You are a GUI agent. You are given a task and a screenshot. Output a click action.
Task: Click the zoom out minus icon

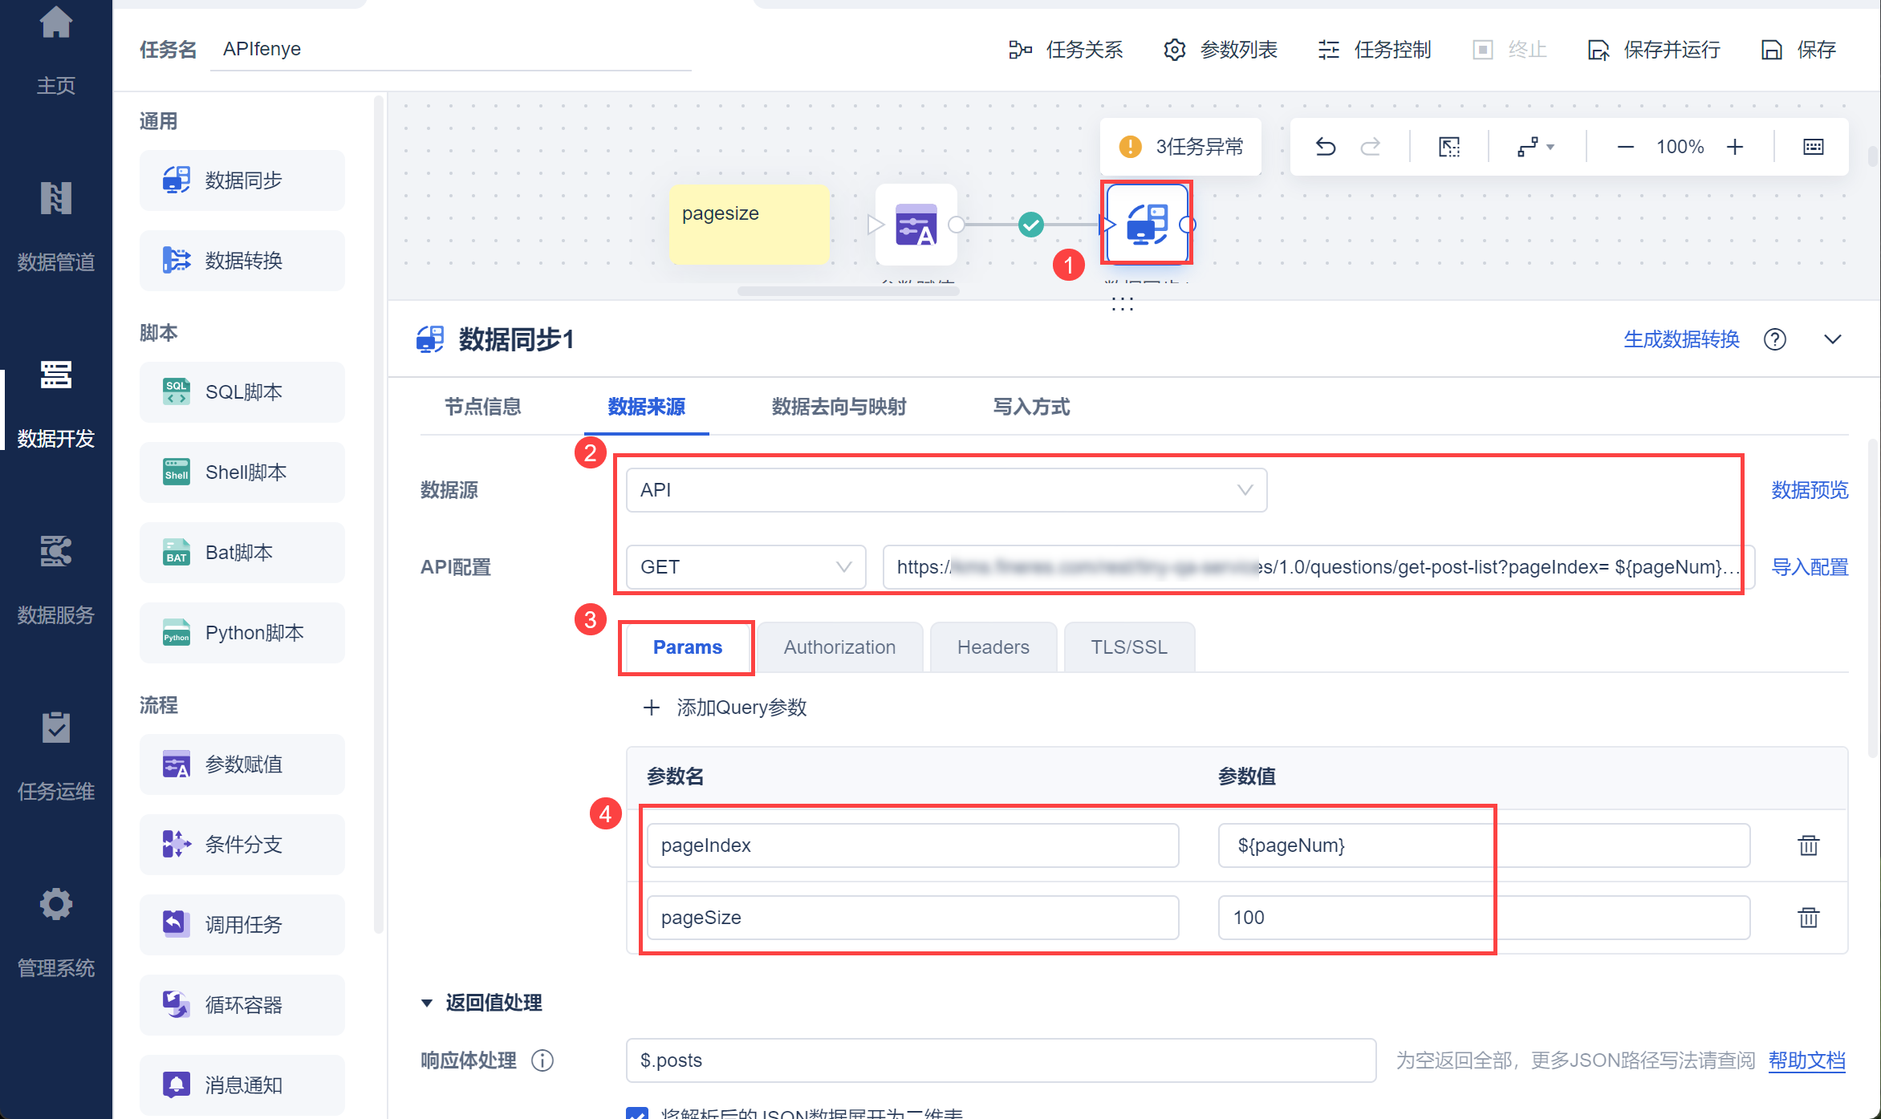pos(1626,147)
